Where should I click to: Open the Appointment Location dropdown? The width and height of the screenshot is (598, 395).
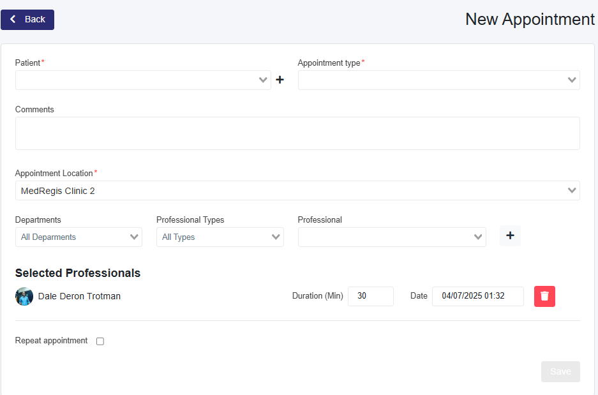(297, 190)
